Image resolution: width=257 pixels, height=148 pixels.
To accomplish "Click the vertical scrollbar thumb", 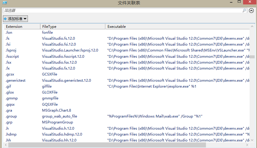I will click(252, 57).
